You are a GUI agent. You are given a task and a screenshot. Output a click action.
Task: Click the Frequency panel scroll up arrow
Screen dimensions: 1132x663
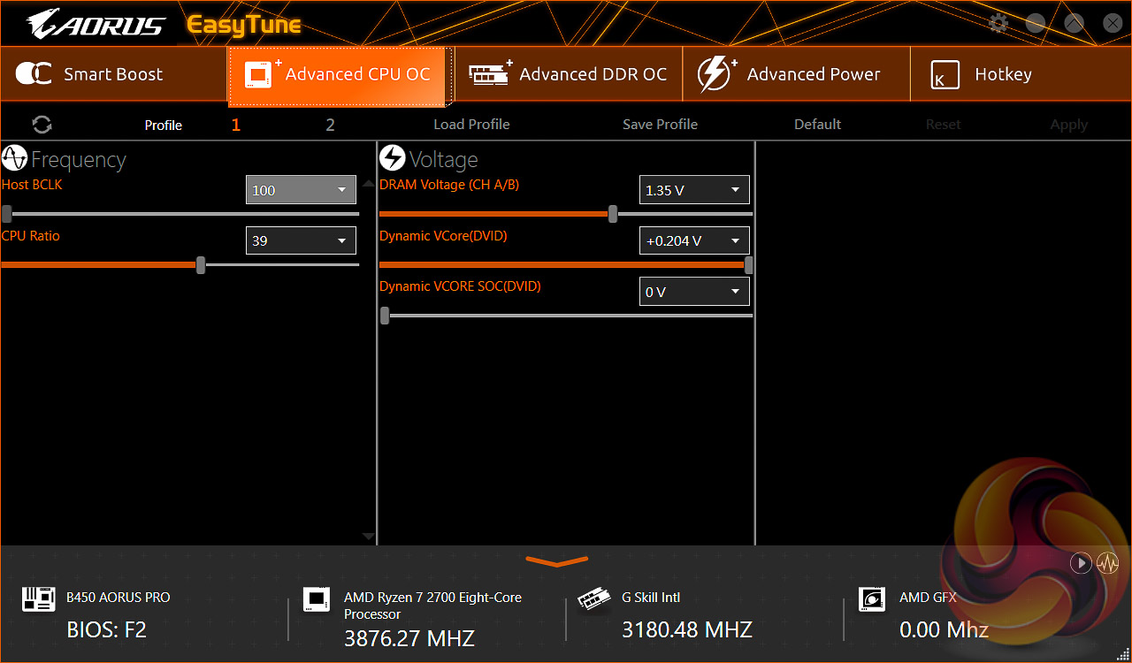point(369,183)
